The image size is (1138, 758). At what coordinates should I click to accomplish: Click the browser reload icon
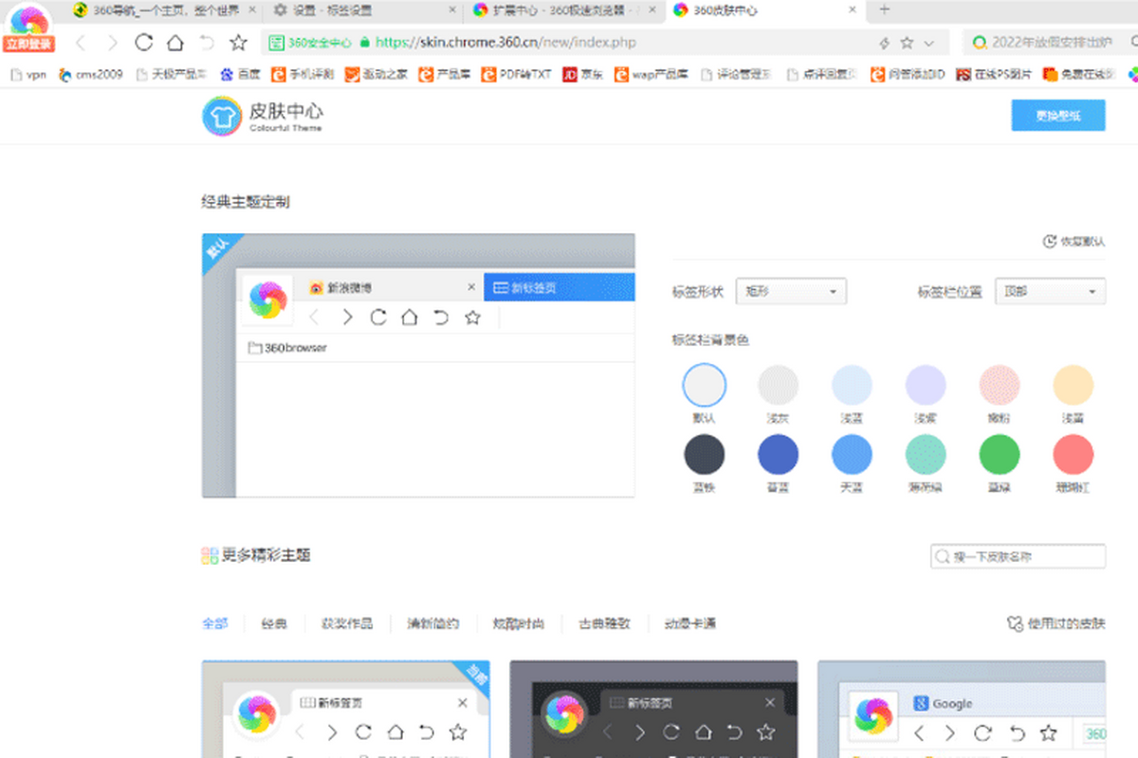click(x=143, y=43)
